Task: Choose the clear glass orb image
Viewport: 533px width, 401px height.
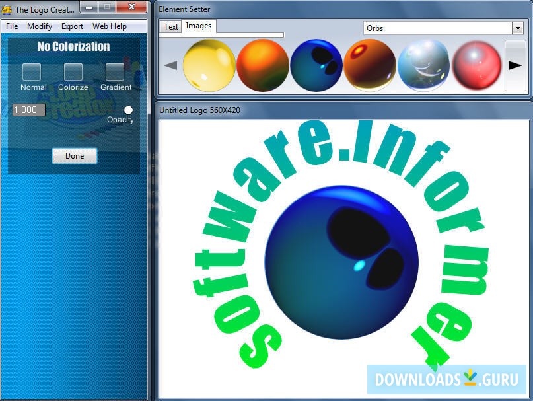Action: pyautogui.click(x=423, y=65)
